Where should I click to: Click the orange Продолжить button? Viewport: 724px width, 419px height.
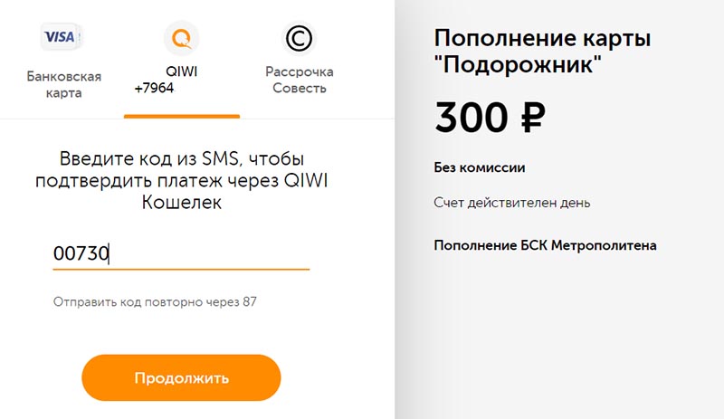[x=181, y=378]
